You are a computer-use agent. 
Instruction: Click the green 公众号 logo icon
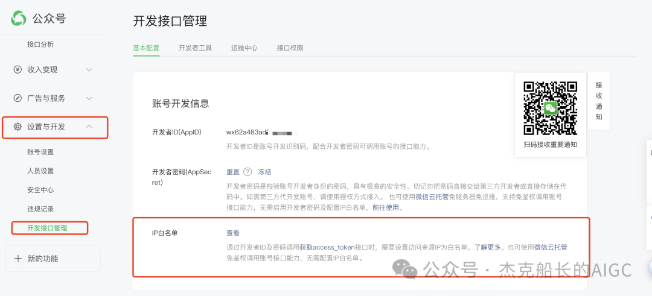pyautogui.click(x=19, y=18)
